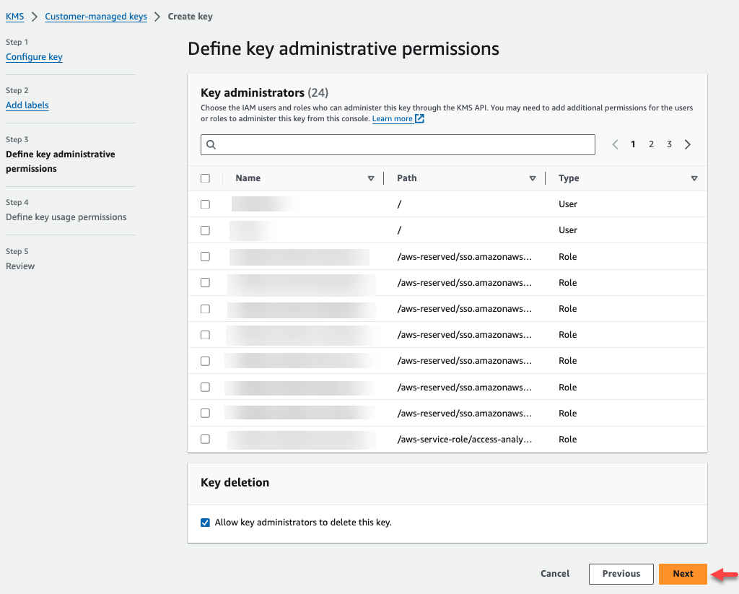Screen dimensions: 739x594
Task: Uncheck Allow key administrators to delete this key
Action: click(205, 523)
